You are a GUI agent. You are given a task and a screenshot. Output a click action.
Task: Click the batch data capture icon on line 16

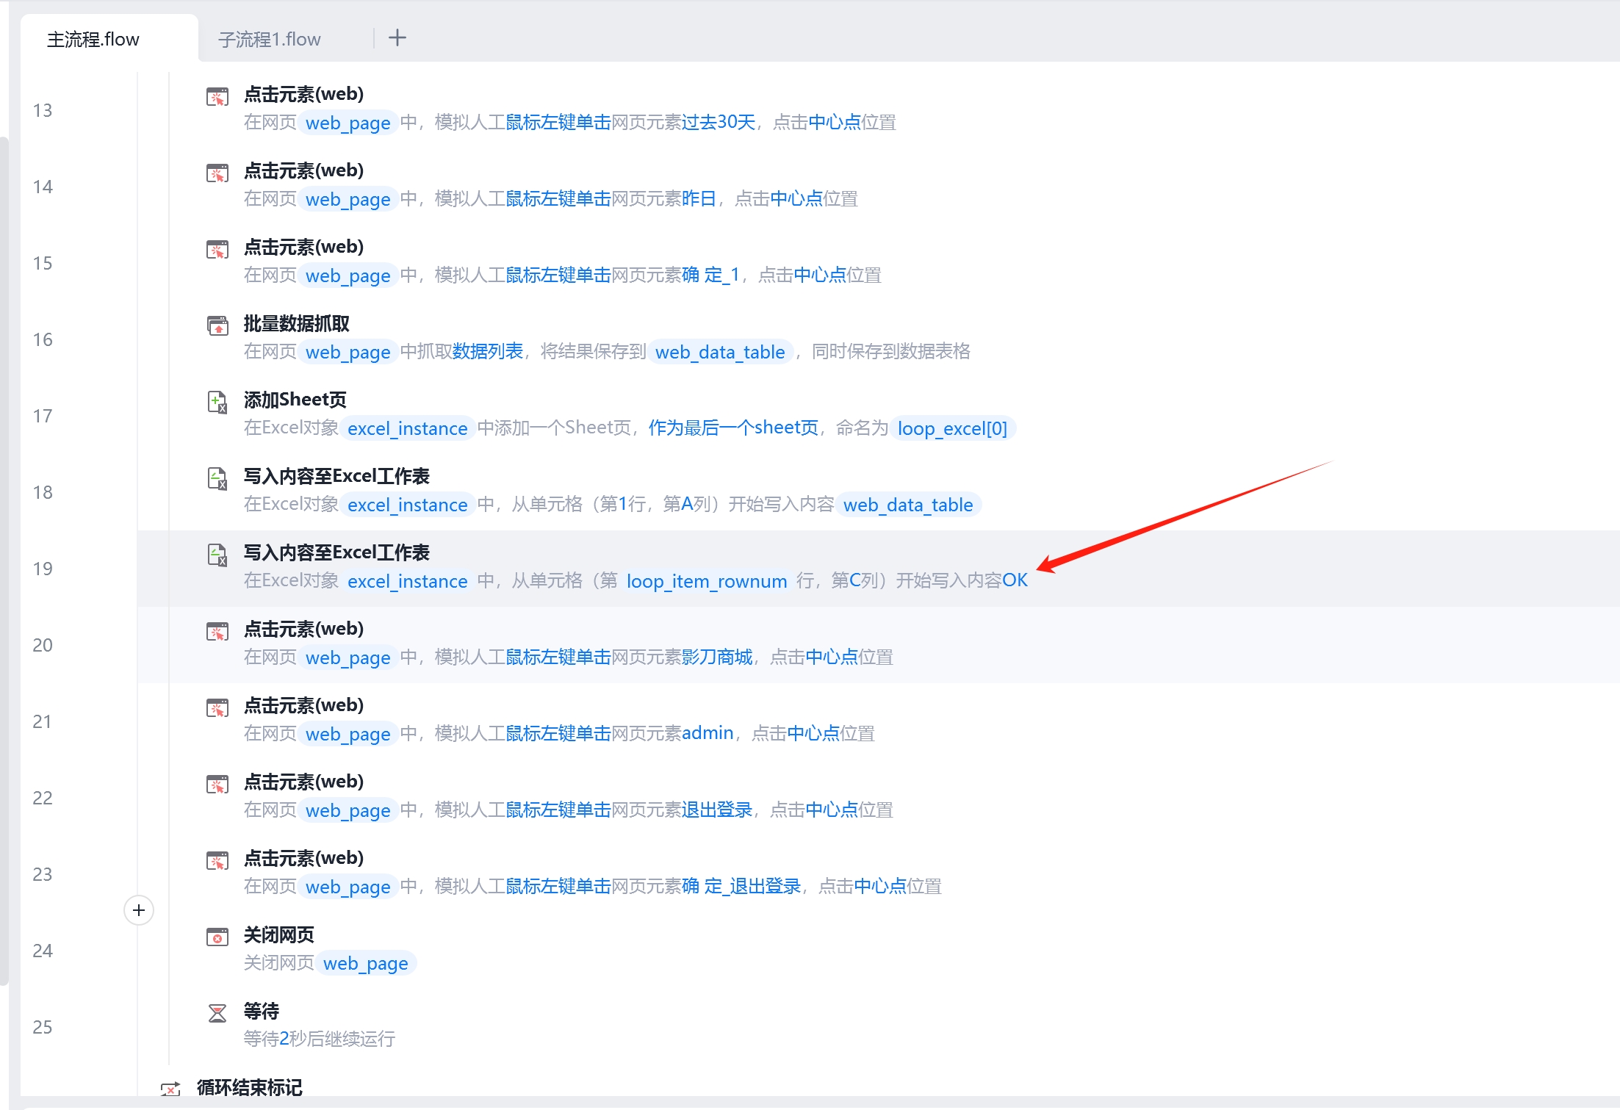[217, 325]
